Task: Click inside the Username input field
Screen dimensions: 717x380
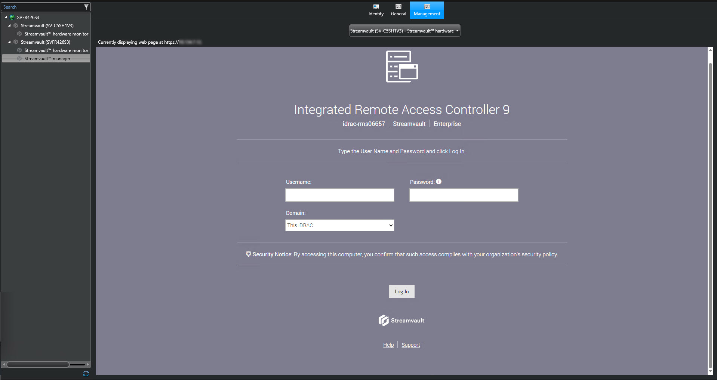Action: click(339, 195)
